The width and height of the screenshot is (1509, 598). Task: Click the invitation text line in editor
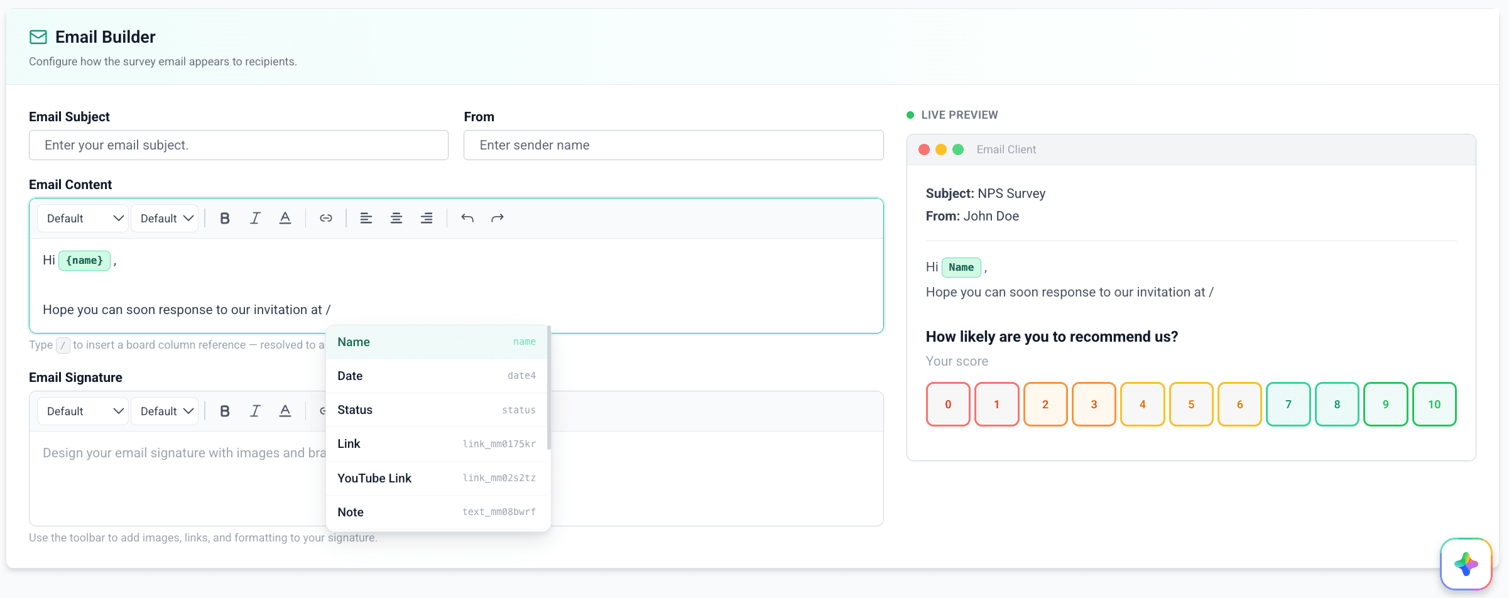pyautogui.click(x=187, y=310)
